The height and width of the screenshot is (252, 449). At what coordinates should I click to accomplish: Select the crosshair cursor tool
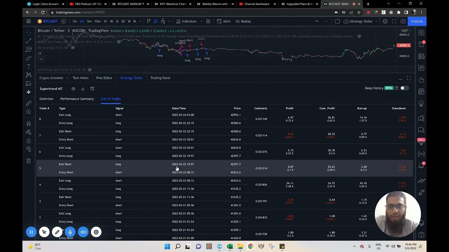coord(28,33)
